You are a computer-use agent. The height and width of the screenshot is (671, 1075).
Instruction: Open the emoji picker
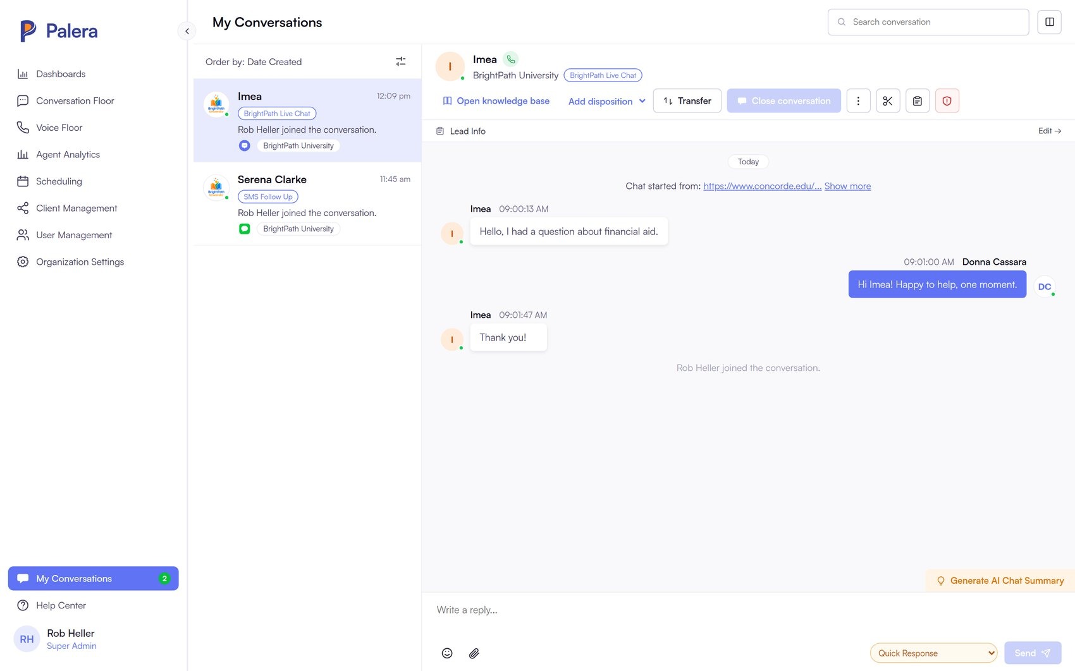coord(447,653)
